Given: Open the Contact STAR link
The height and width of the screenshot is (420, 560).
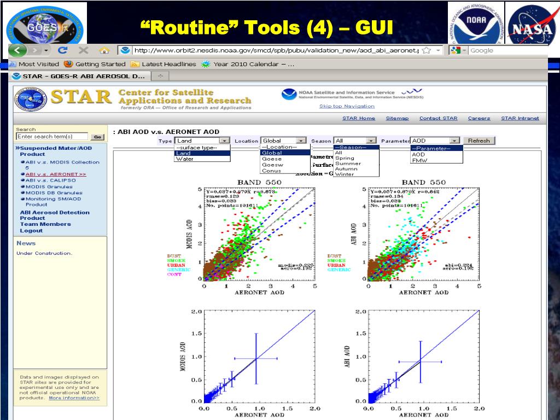Looking at the screenshot, I should 438,118.
